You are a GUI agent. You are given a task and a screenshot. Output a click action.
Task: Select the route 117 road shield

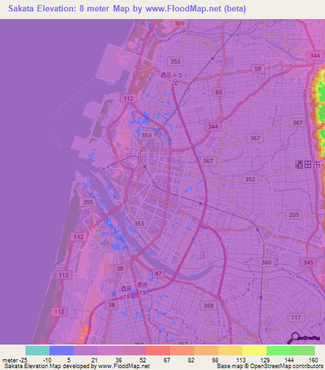[x=296, y=318]
